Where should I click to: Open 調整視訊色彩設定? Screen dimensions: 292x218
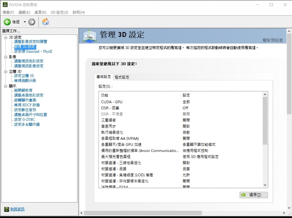click(29, 61)
